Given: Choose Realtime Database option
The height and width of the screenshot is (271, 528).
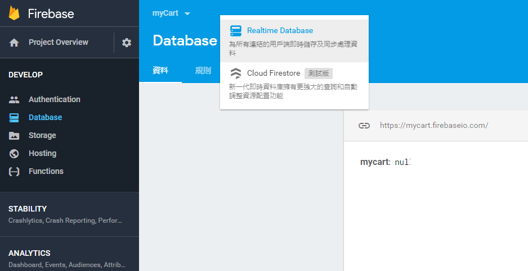Looking at the screenshot, I should [294, 40].
